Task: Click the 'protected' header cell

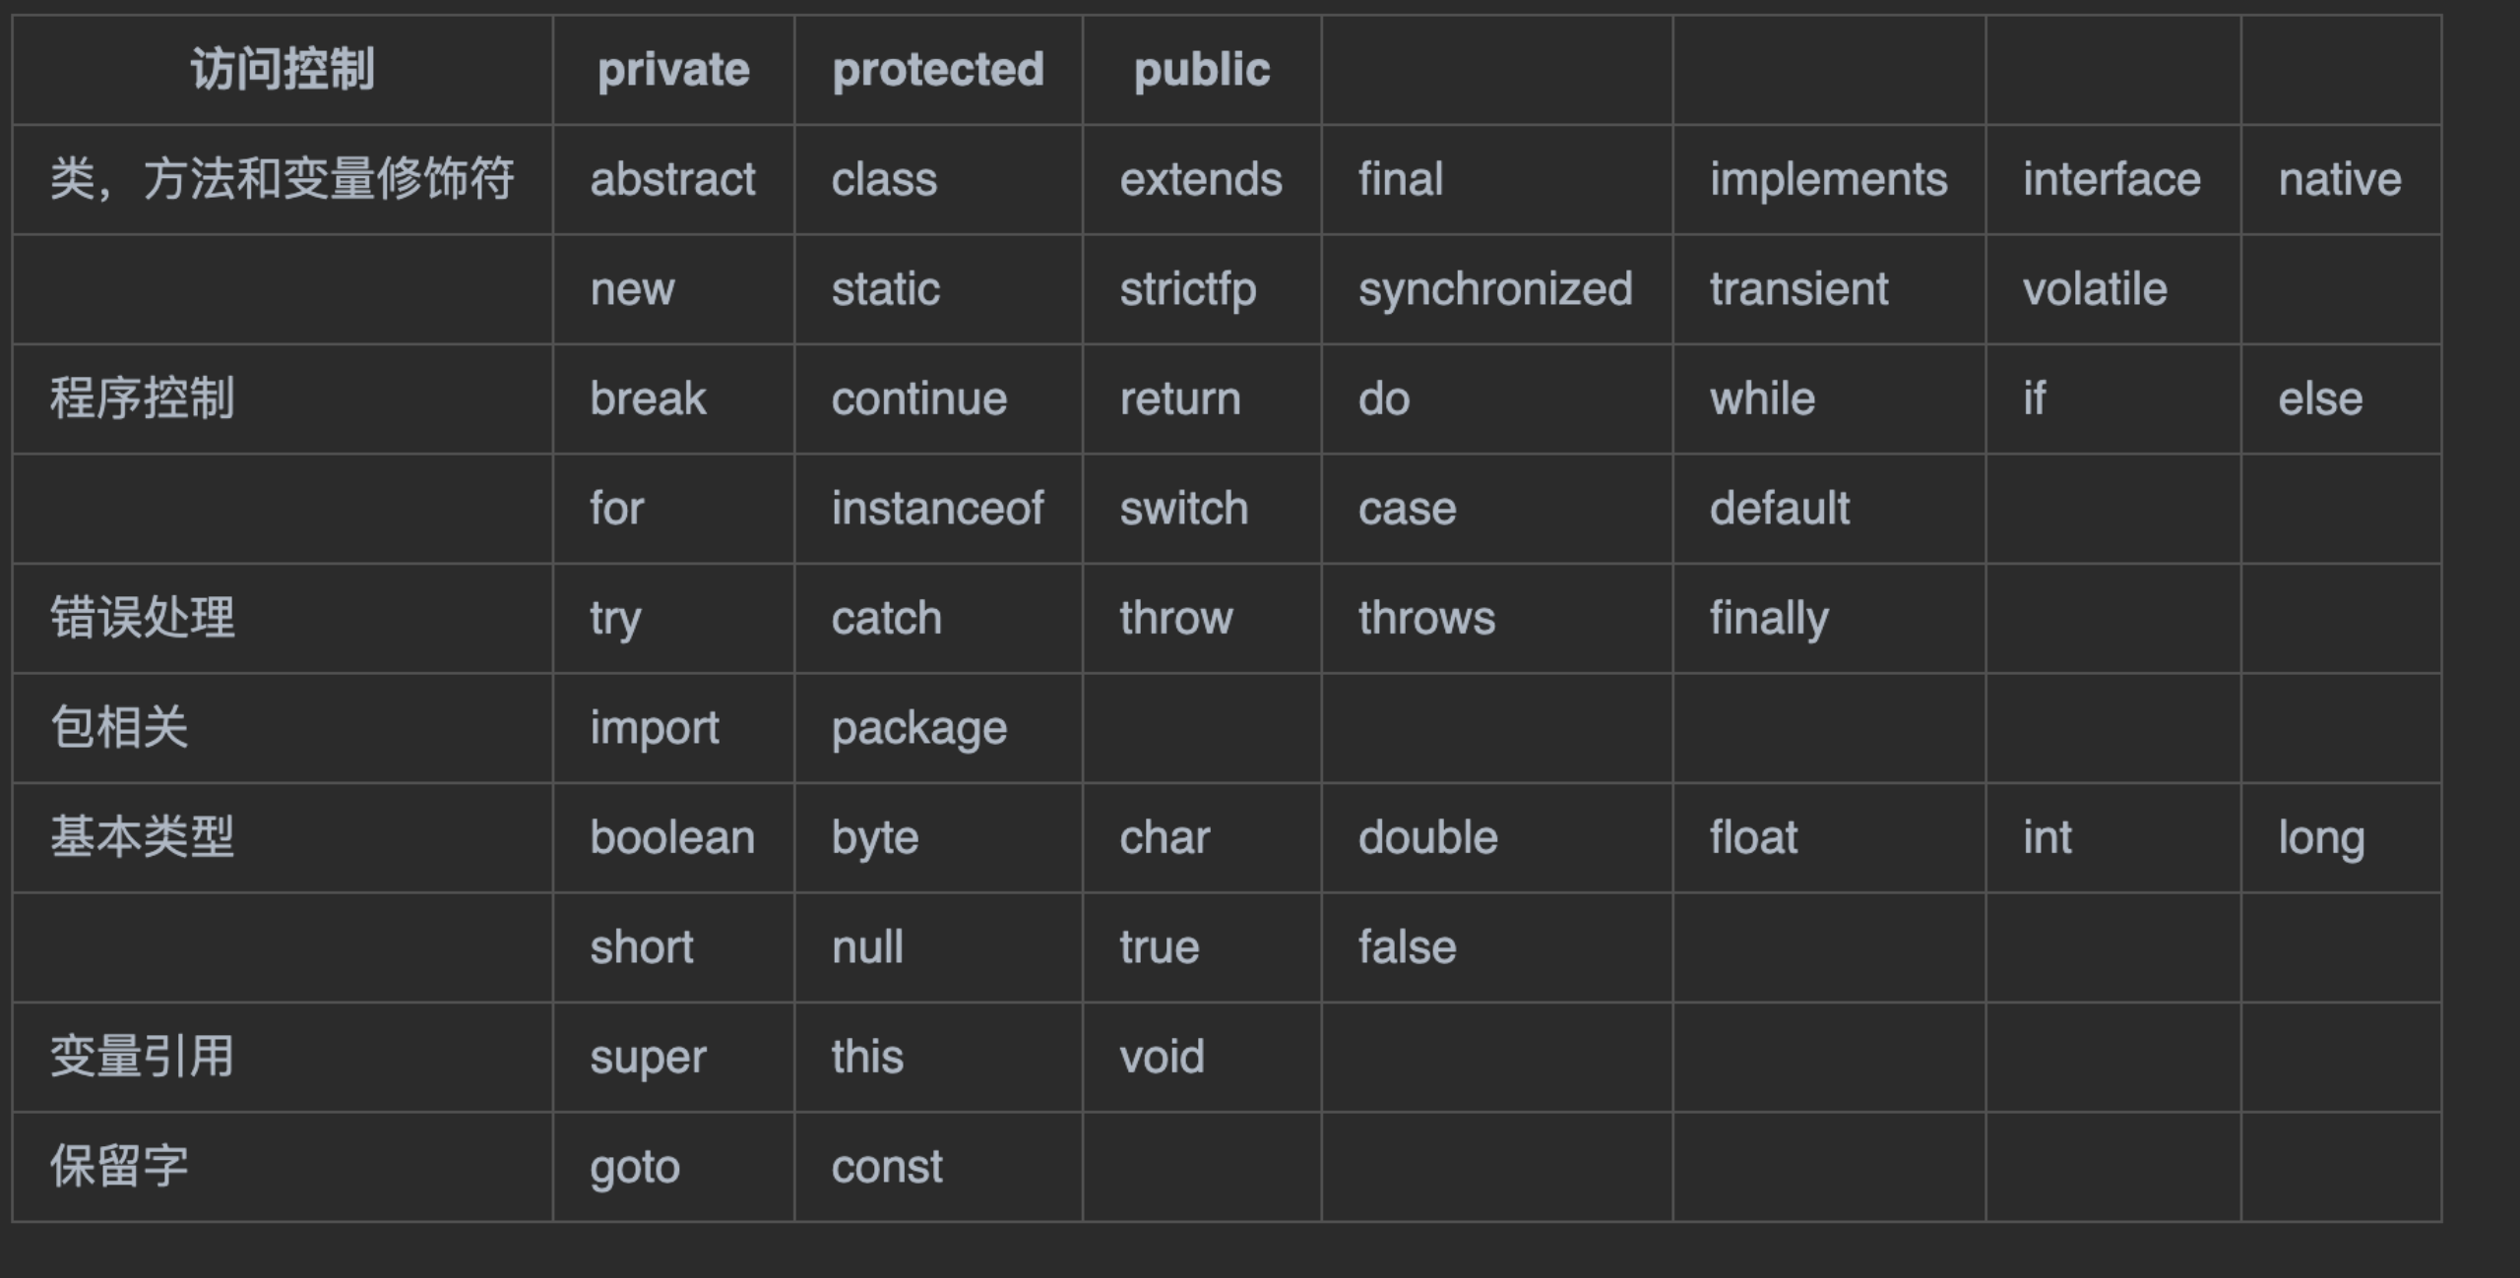Action: (x=937, y=70)
